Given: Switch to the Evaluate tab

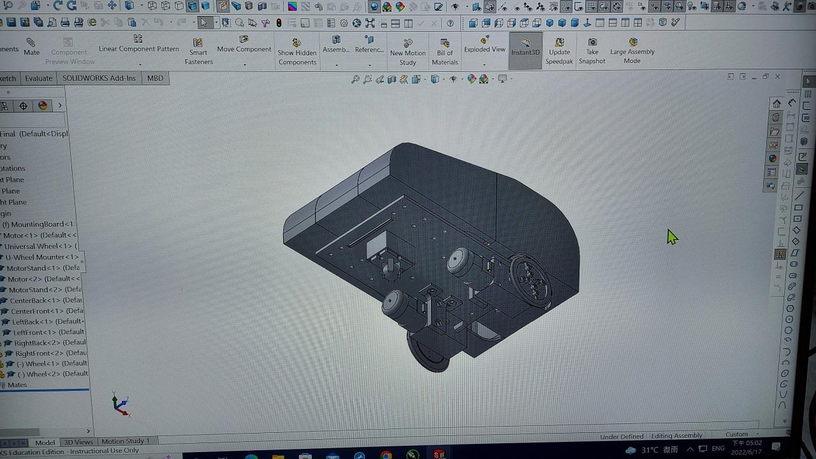Looking at the screenshot, I should tap(38, 78).
